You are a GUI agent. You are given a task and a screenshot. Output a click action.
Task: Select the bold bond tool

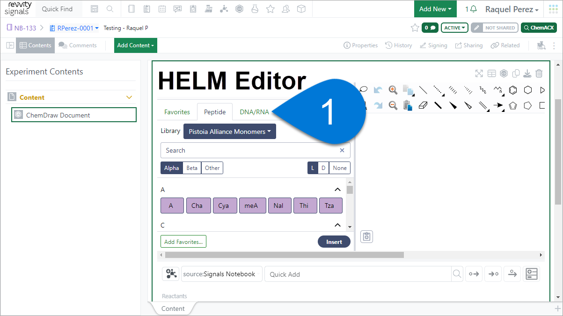[438, 105]
